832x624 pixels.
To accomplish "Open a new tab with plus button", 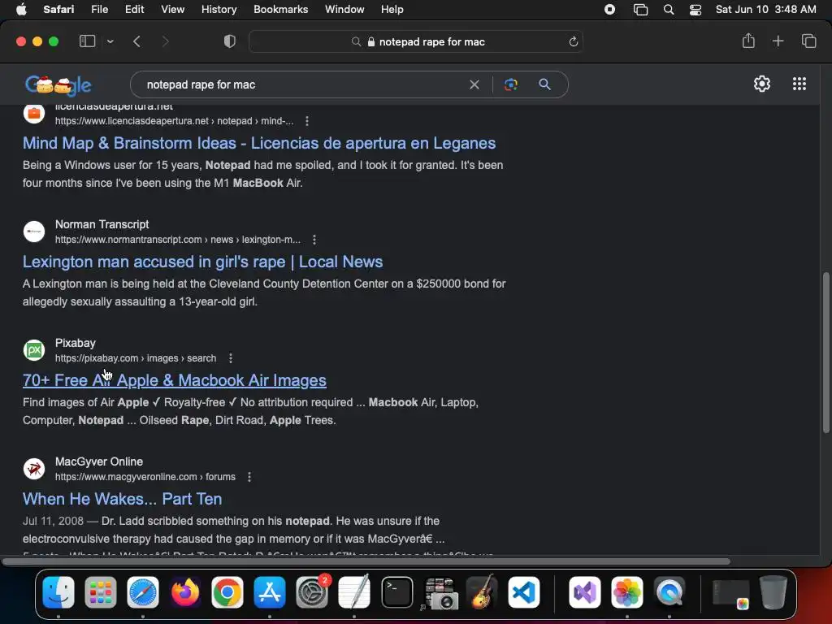I will tap(778, 41).
